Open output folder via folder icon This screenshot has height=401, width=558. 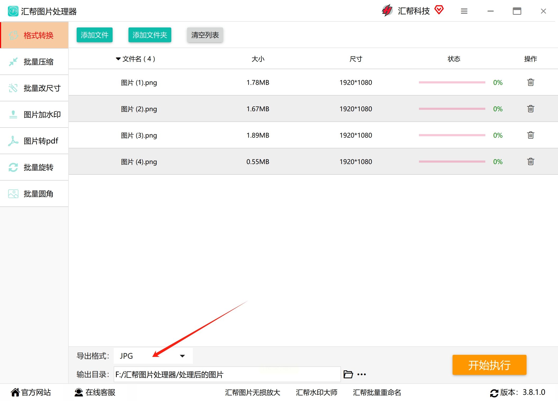(348, 374)
